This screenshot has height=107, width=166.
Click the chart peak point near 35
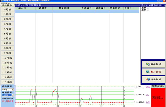[91, 96]
